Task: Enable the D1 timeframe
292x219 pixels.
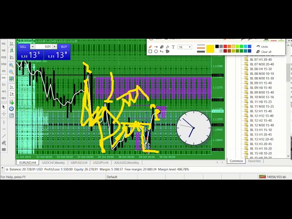Action: click(4, 85)
